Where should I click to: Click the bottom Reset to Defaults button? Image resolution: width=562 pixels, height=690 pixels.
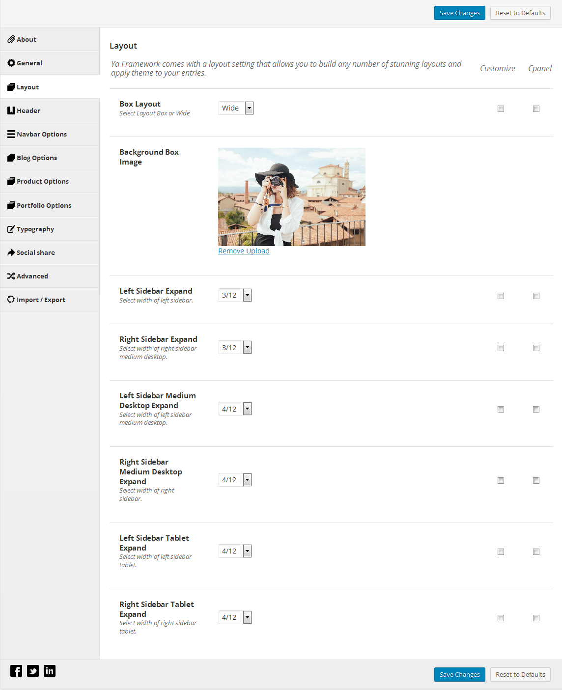(520, 674)
